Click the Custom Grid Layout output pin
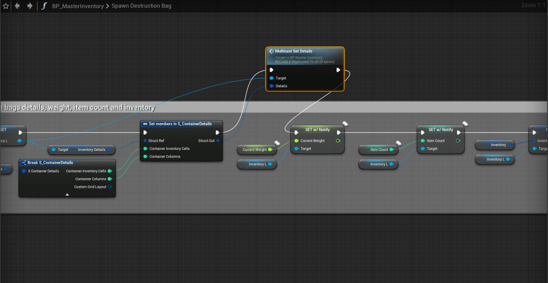 110,187
